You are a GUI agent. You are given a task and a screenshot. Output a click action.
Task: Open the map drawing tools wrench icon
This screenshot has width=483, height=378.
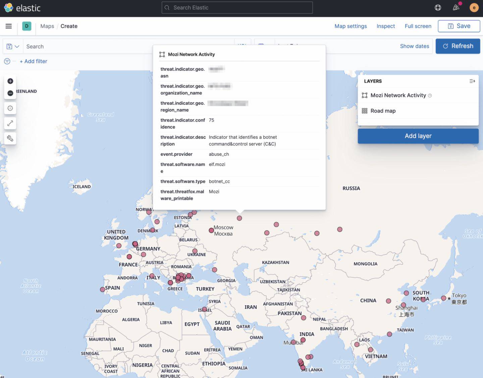(10, 138)
